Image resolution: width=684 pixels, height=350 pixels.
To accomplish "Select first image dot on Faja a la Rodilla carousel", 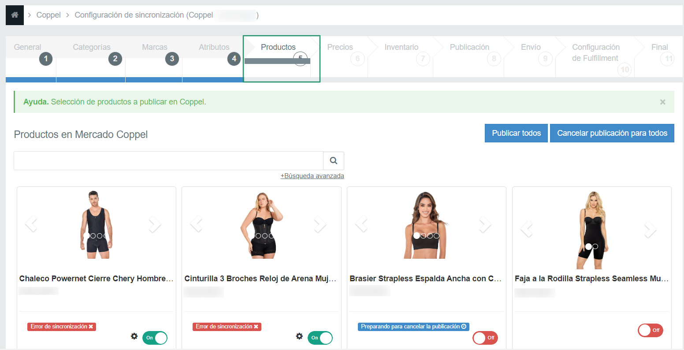I will (x=588, y=246).
